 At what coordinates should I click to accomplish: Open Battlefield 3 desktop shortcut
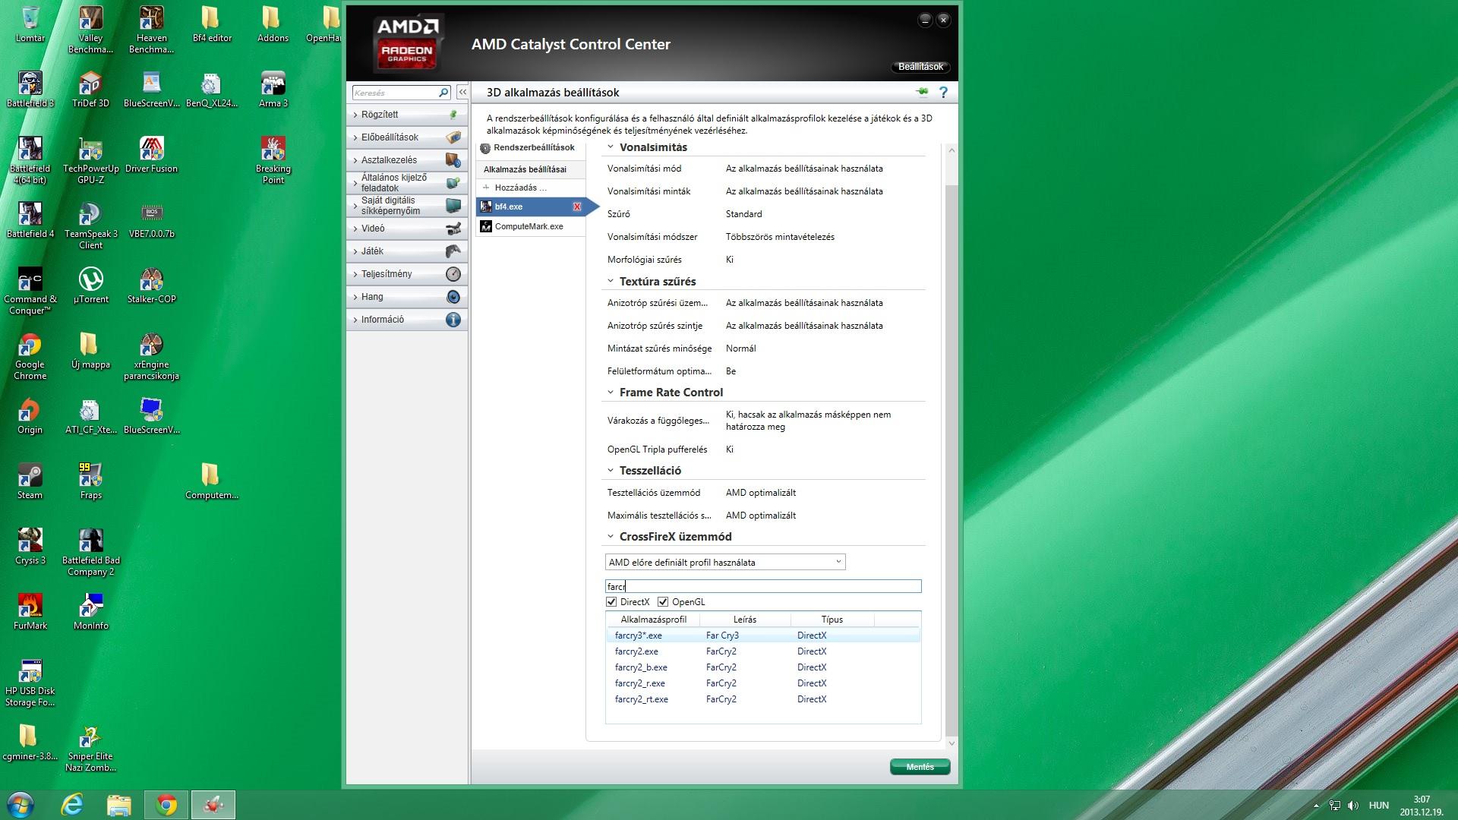tap(30, 90)
